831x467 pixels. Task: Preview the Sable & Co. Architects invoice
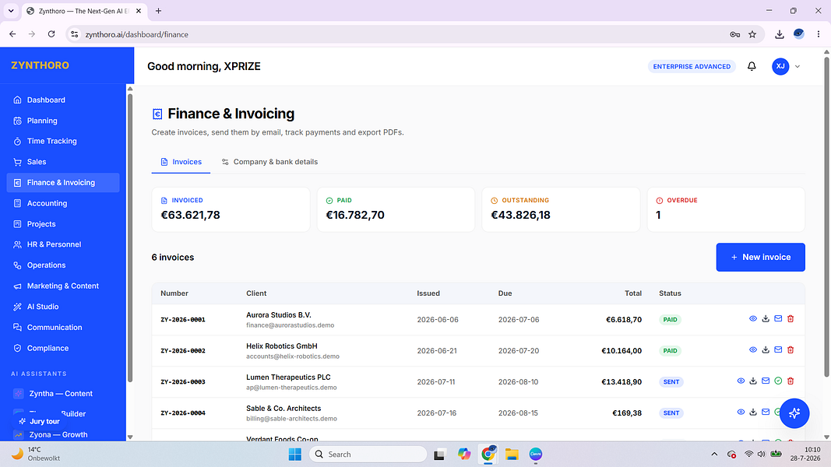click(x=741, y=413)
